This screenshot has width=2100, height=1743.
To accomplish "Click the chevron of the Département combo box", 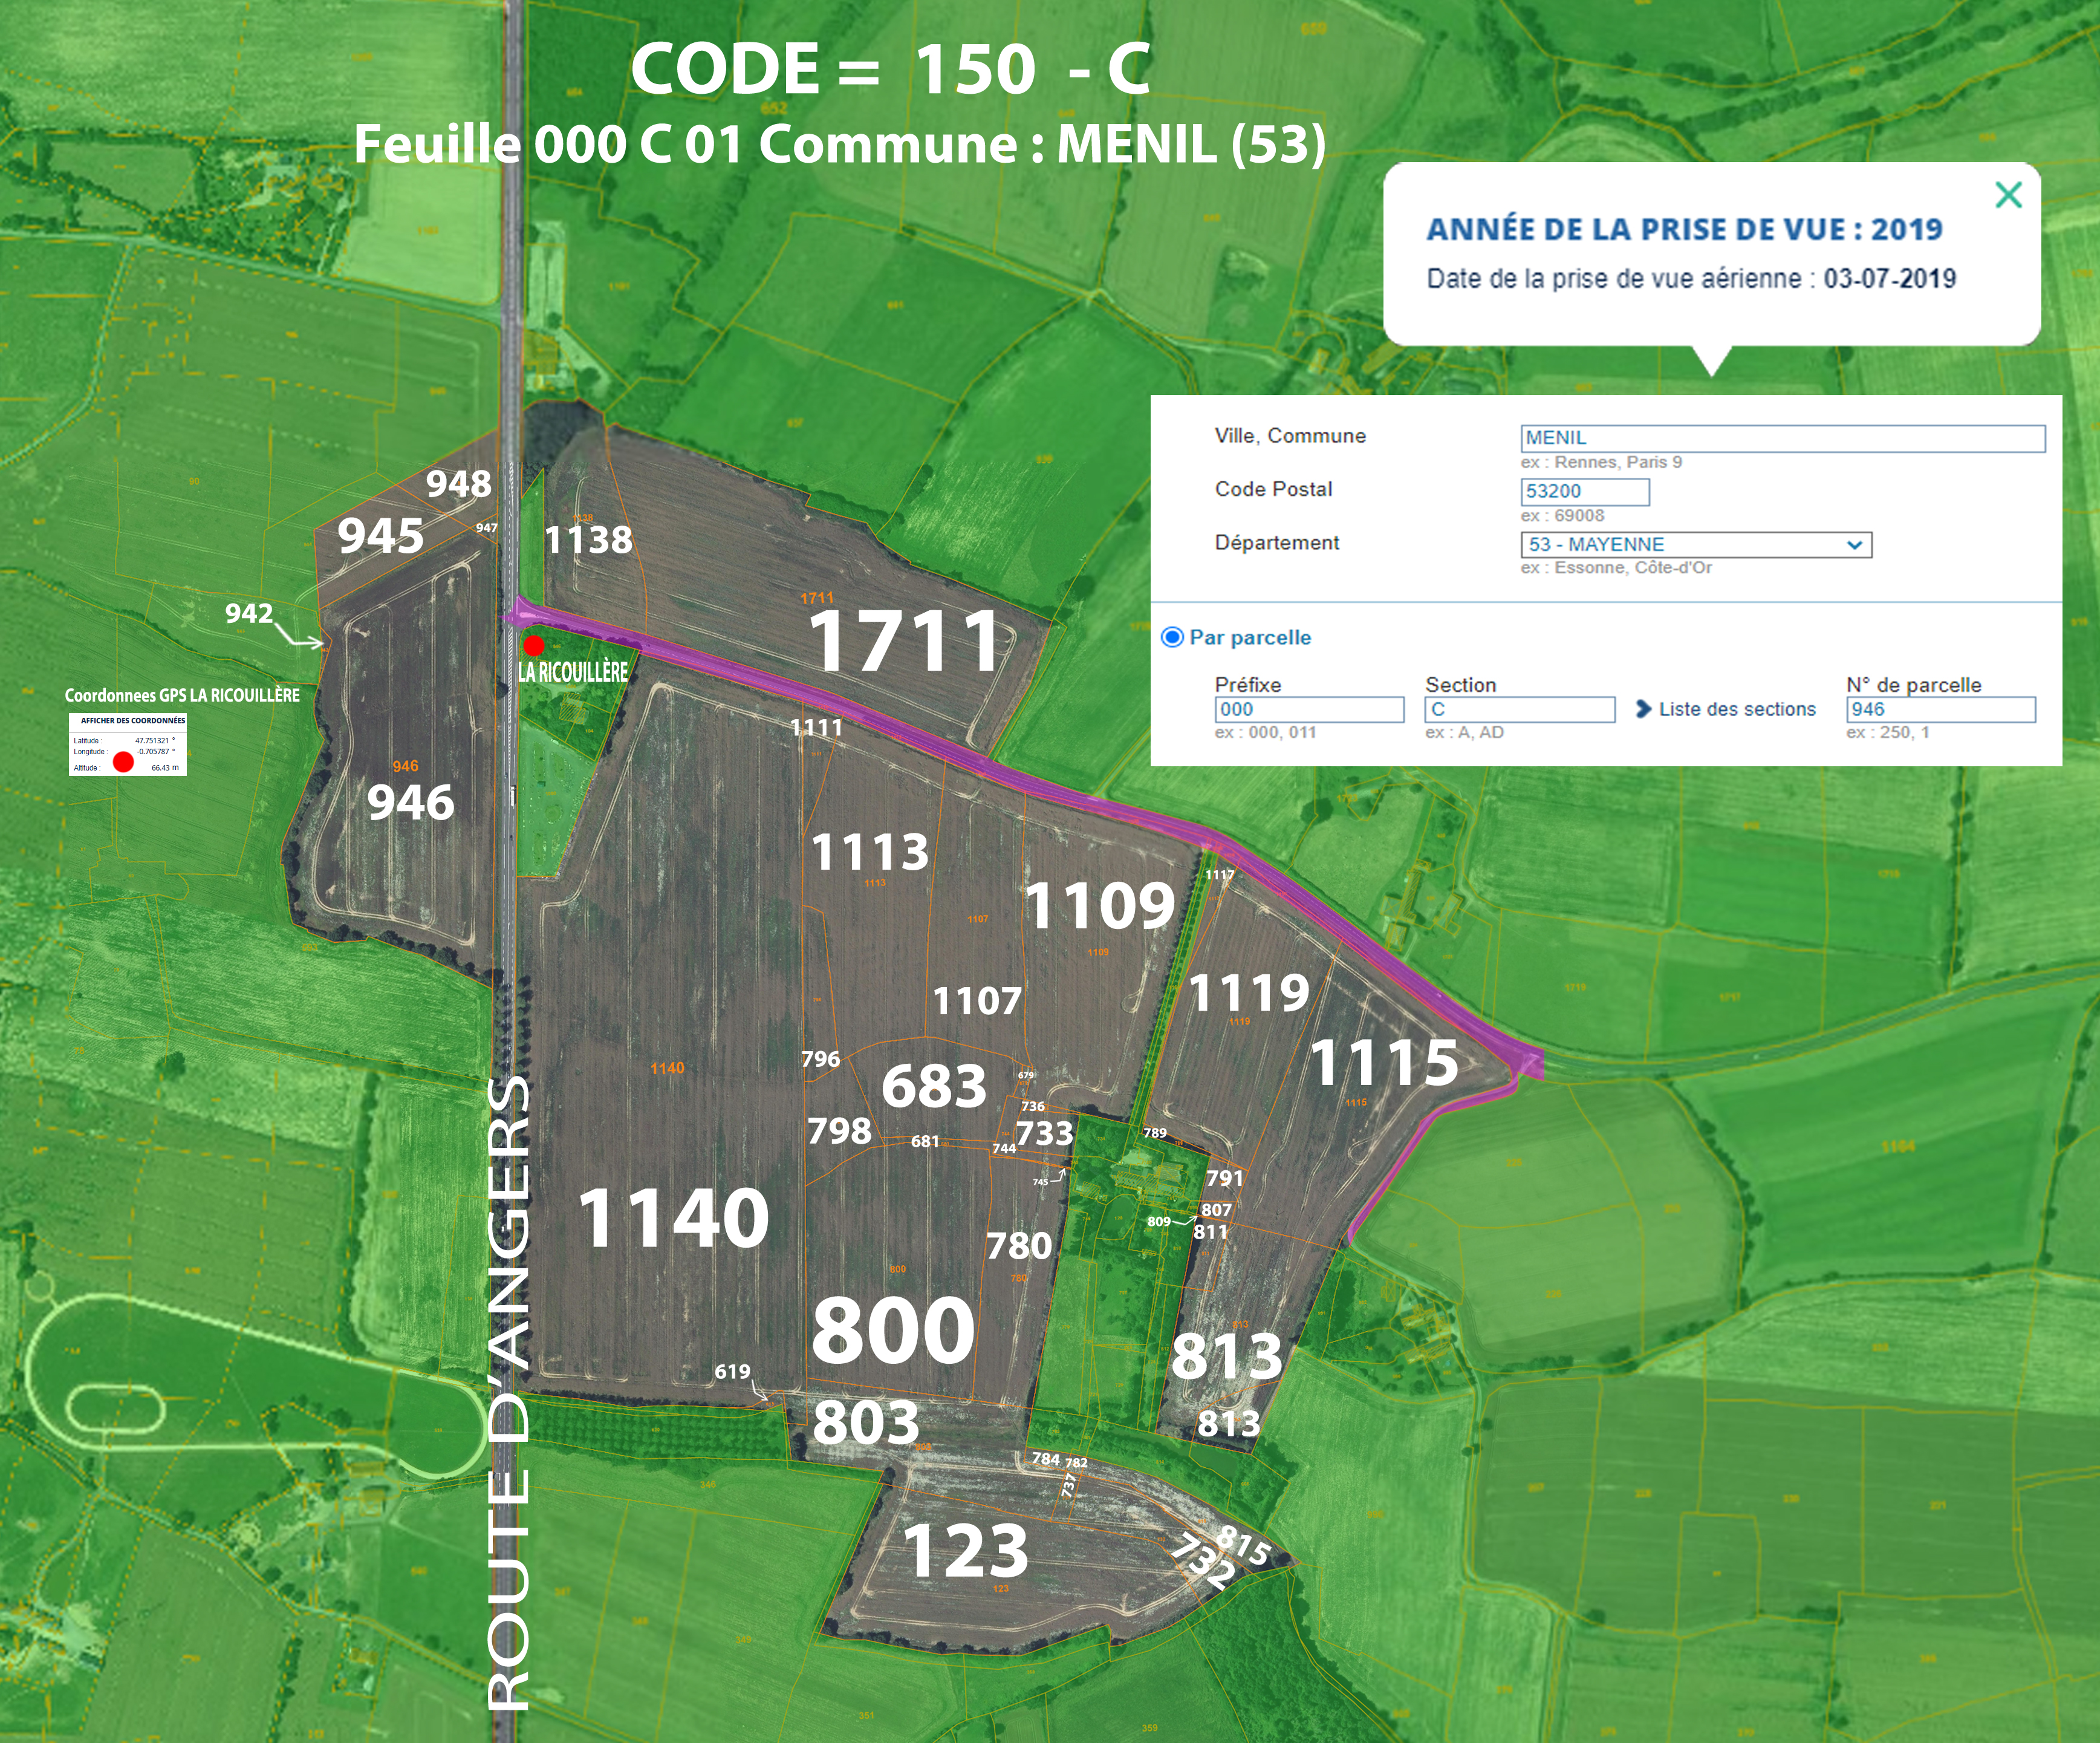I will [1854, 545].
